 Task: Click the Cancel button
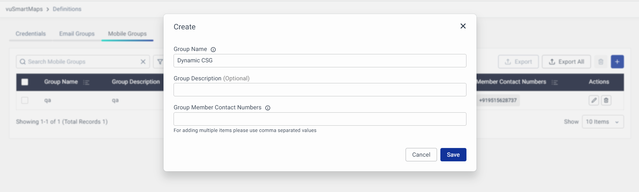click(421, 155)
